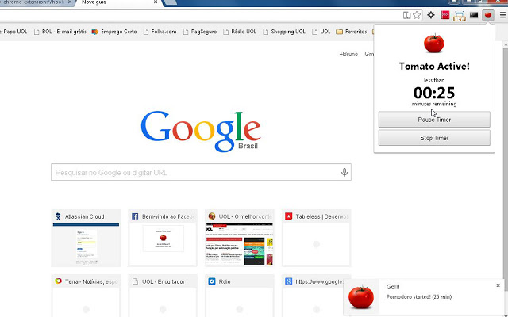Open the Atlassian Cloud thumbnail
Viewport: 508px width, 317px height.
tap(86, 238)
